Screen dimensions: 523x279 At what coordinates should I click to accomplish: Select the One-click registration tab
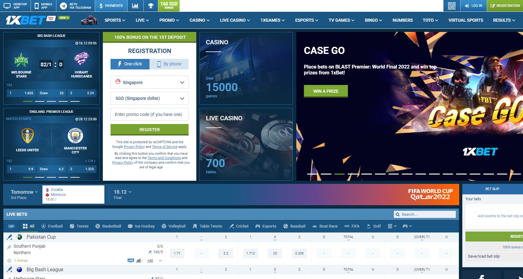[x=130, y=64]
